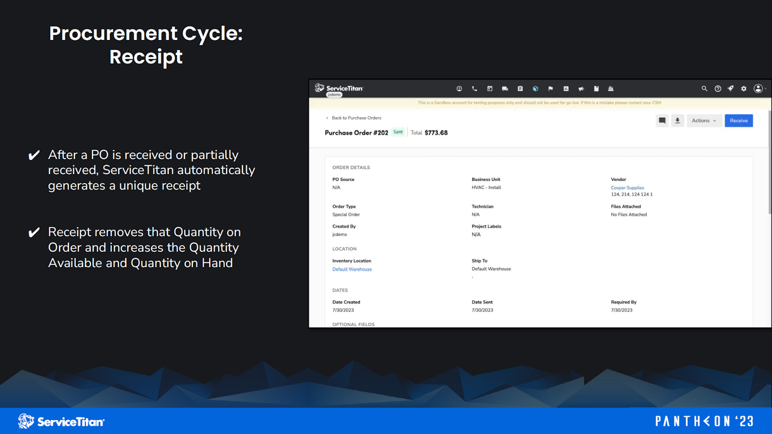
Task: Go back to Purchase Orders
Action: coord(354,118)
